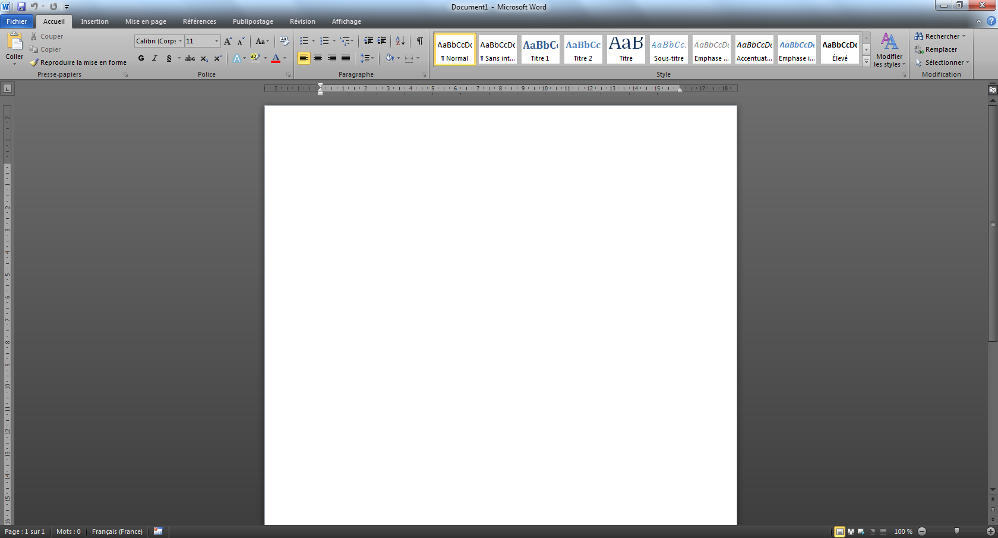Open the Mise en page tab
Screen dimensions: 998x538
pos(146,21)
